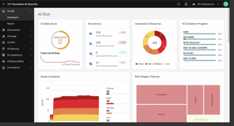The image size is (234, 126).
Task: Expand the AI Observability chevron
Action: (x=31, y=61)
